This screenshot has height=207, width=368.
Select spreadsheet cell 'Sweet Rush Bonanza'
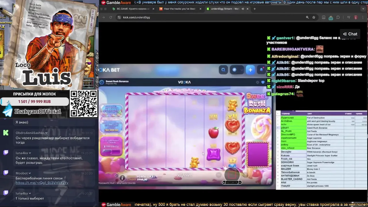[325, 128]
